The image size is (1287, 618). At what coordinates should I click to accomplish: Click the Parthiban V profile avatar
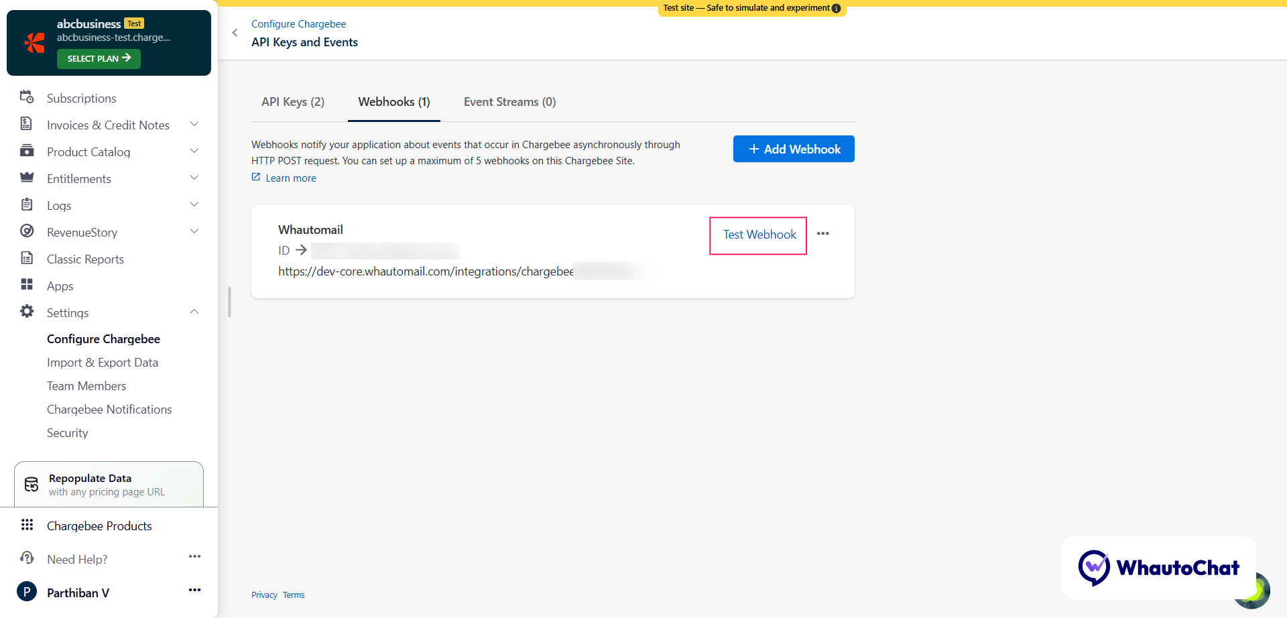tap(27, 592)
